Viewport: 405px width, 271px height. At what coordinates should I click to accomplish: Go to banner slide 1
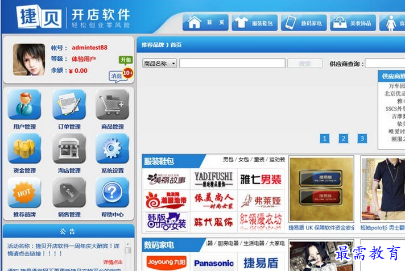click(x=324, y=139)
